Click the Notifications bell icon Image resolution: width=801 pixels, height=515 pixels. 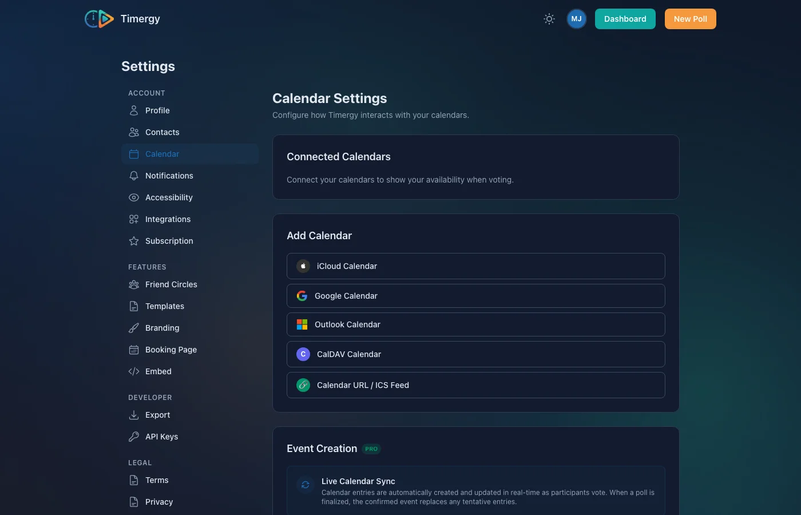134,176
